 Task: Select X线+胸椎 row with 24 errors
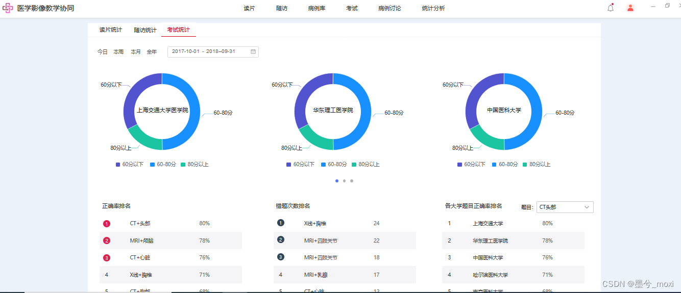(x=345, y=224)
